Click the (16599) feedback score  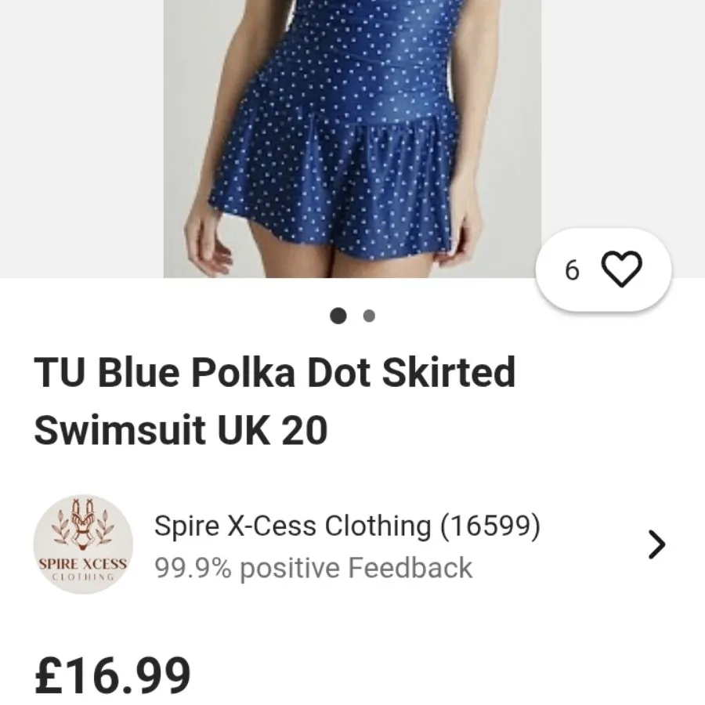click(490, 525)
